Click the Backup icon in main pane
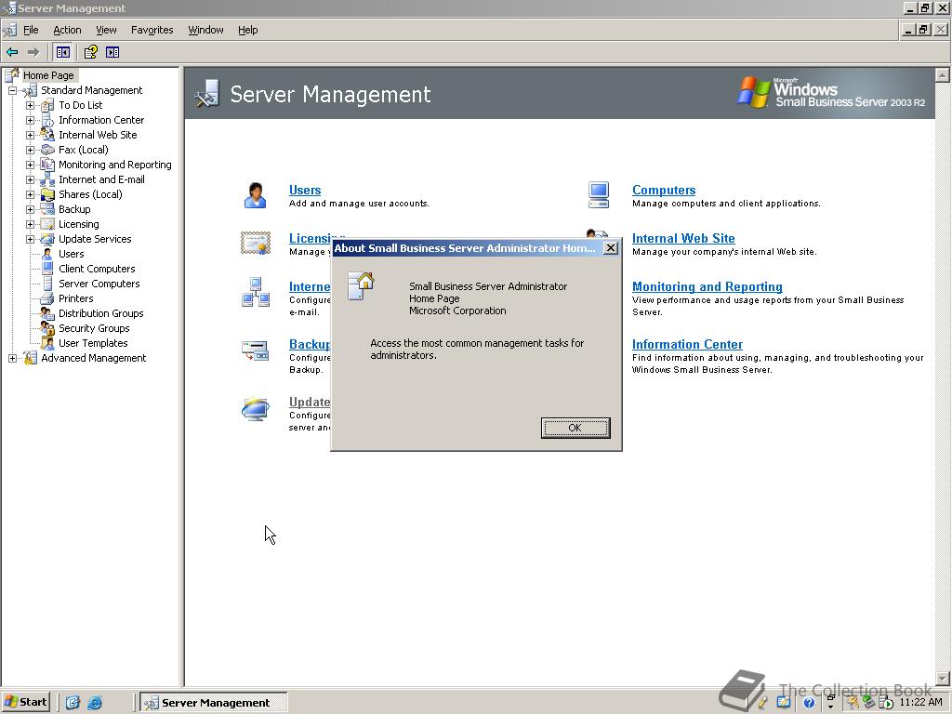The height and width of the screenshot is (714, 952). click(255, 350)
